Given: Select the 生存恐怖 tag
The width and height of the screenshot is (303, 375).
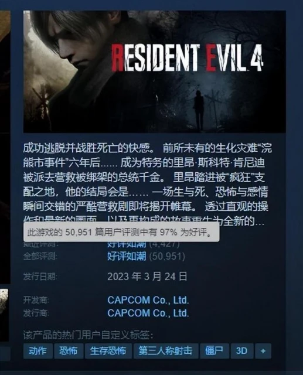Looking at the screenshot, I should click(x=108, y=351).
